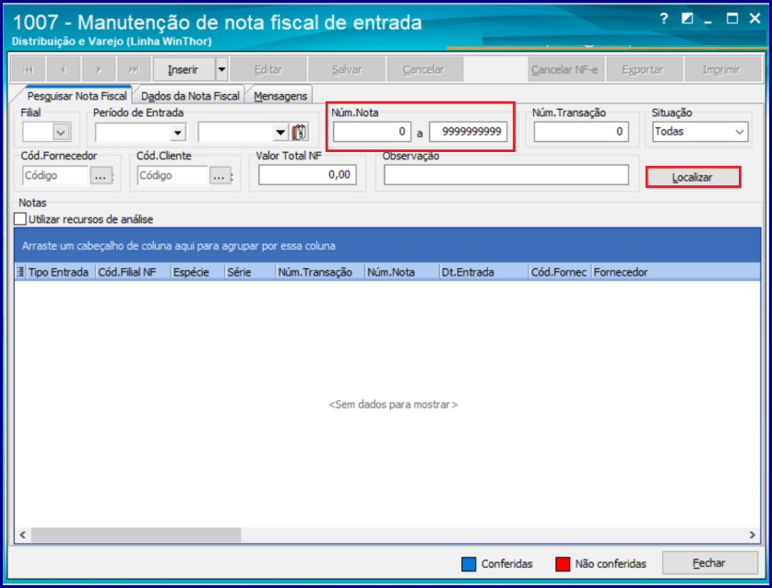Image resolution: width=772 pixels, height=588 pixels.
Task: Focus the Núm.Nota starting value field
Action: pos(373,132)
